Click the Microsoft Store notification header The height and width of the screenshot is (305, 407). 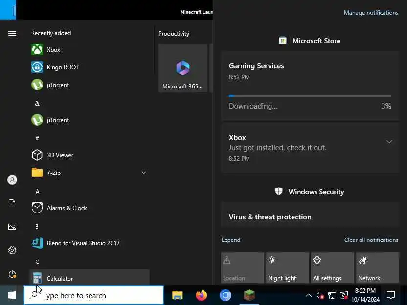click(x=310, y=41)
